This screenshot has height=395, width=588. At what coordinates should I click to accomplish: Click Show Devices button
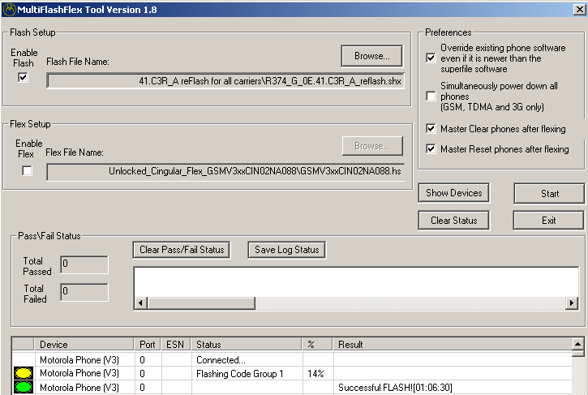pos(453,193)
